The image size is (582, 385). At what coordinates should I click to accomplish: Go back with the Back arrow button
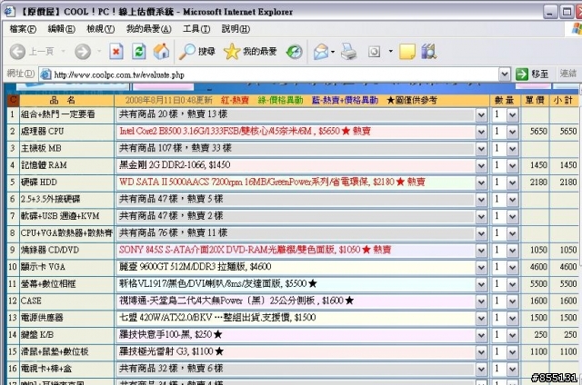pyautogui.click(x=17, y=52)
